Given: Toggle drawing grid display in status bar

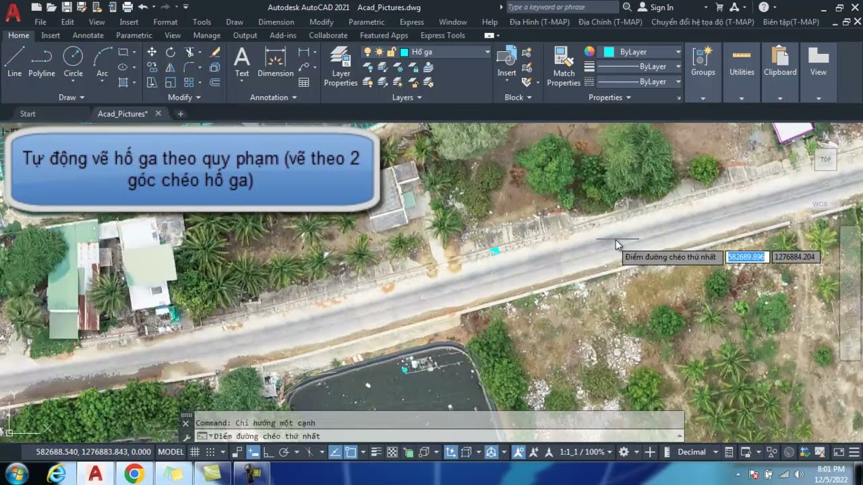Looking at the screenshot, I should [195, 452].
